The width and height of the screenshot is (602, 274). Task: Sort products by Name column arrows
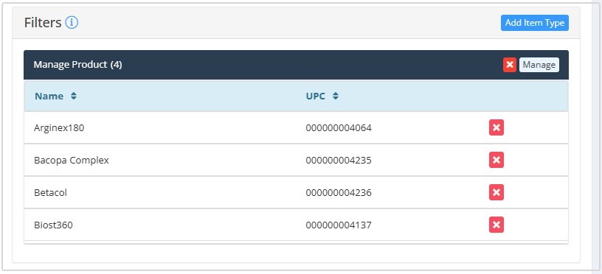[74, 96]
